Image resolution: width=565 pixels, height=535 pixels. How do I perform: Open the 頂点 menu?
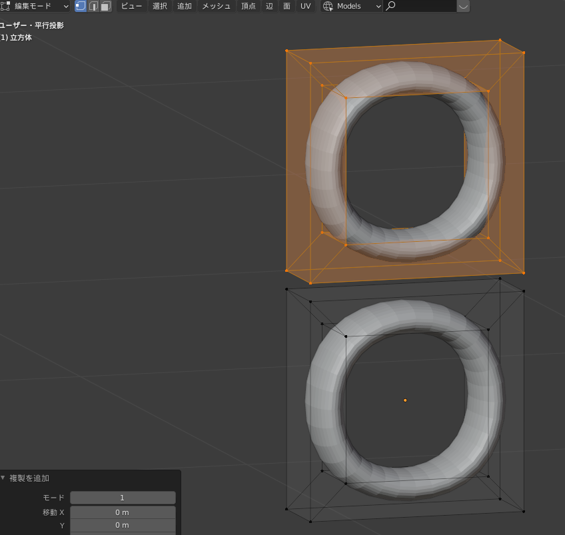tap(249, 6)
